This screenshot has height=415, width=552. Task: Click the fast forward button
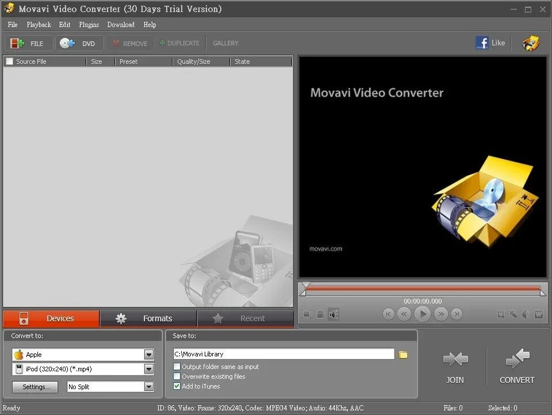pos(441,314)
